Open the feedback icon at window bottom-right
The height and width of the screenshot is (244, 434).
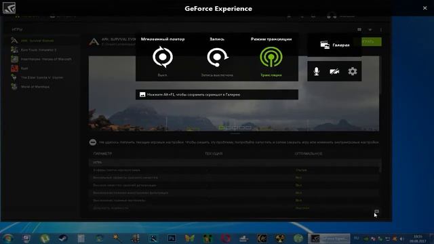tap(376, 211)
